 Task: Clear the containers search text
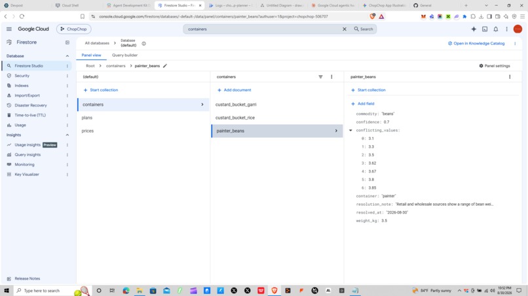pyautogui.click(x=345, y=29)
